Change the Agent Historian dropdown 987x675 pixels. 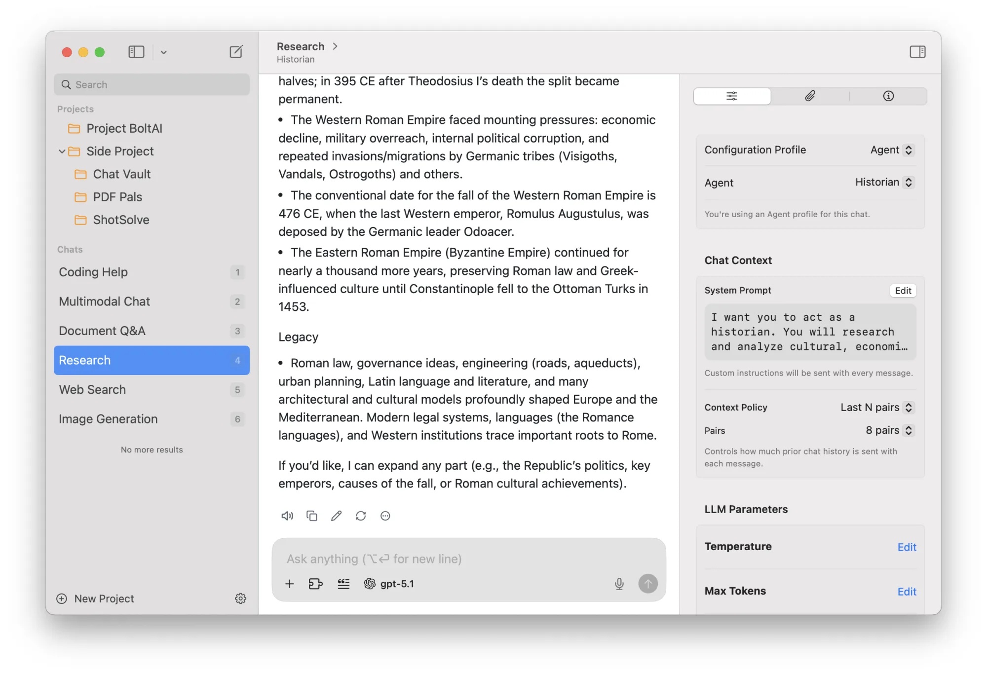tap(884, 183)
